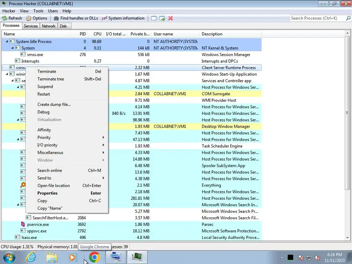Click the lsass.exe process icon
352x264 pixels.
click(18, 237)
